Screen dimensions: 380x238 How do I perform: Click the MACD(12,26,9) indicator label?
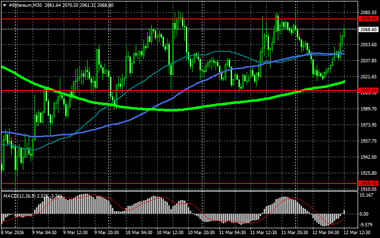[19, 196]
